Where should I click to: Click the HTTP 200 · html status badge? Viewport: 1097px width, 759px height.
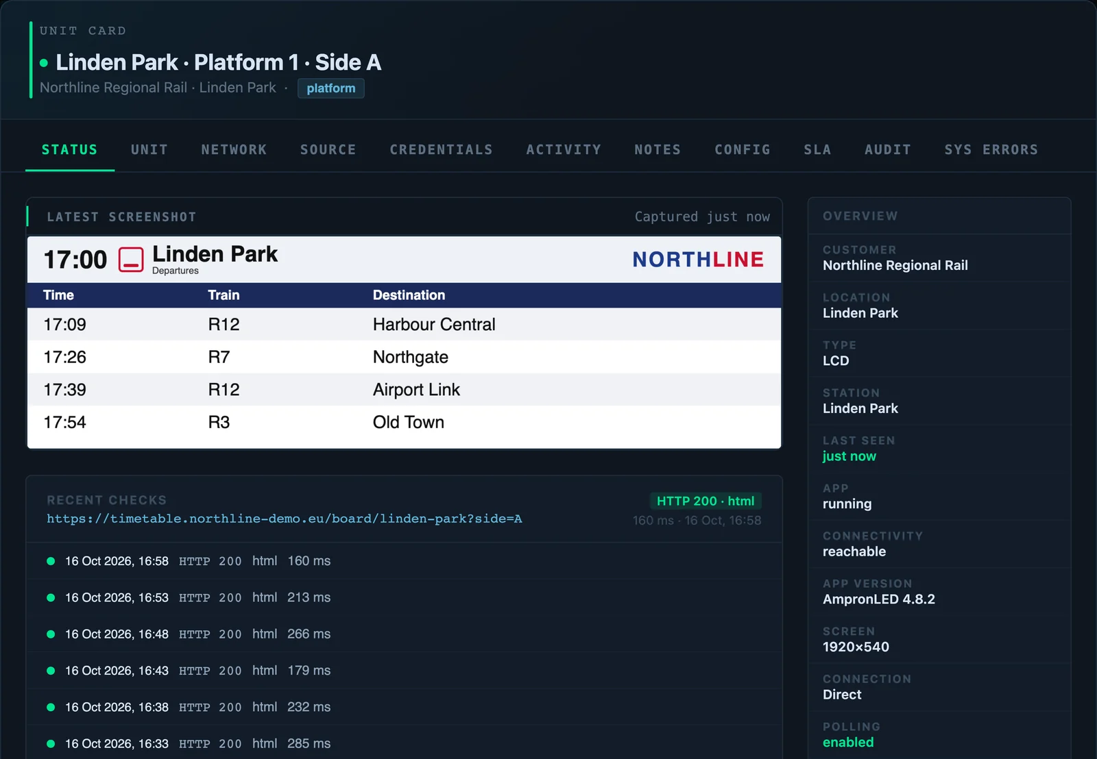[x=706, y=501]
